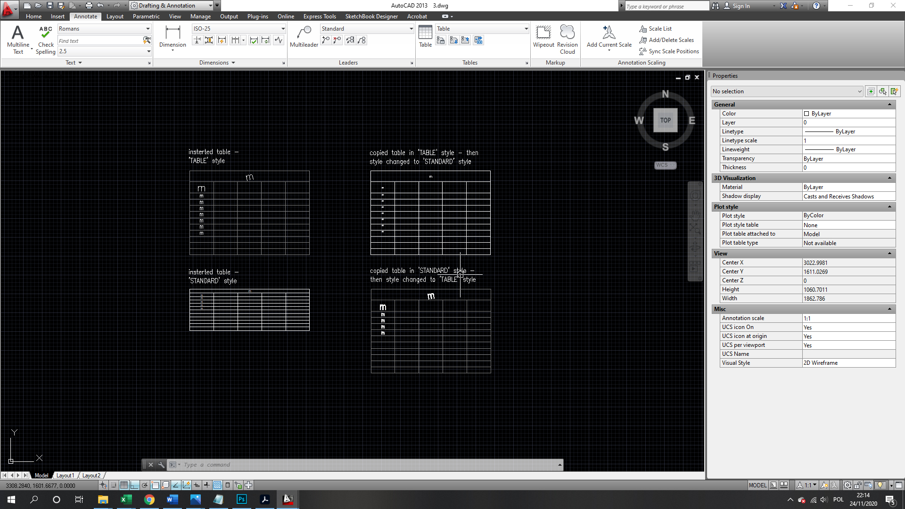This screenshot has height=509, width=905.
Task: Insert a Table using the Table icon
Action: point(425,35)
